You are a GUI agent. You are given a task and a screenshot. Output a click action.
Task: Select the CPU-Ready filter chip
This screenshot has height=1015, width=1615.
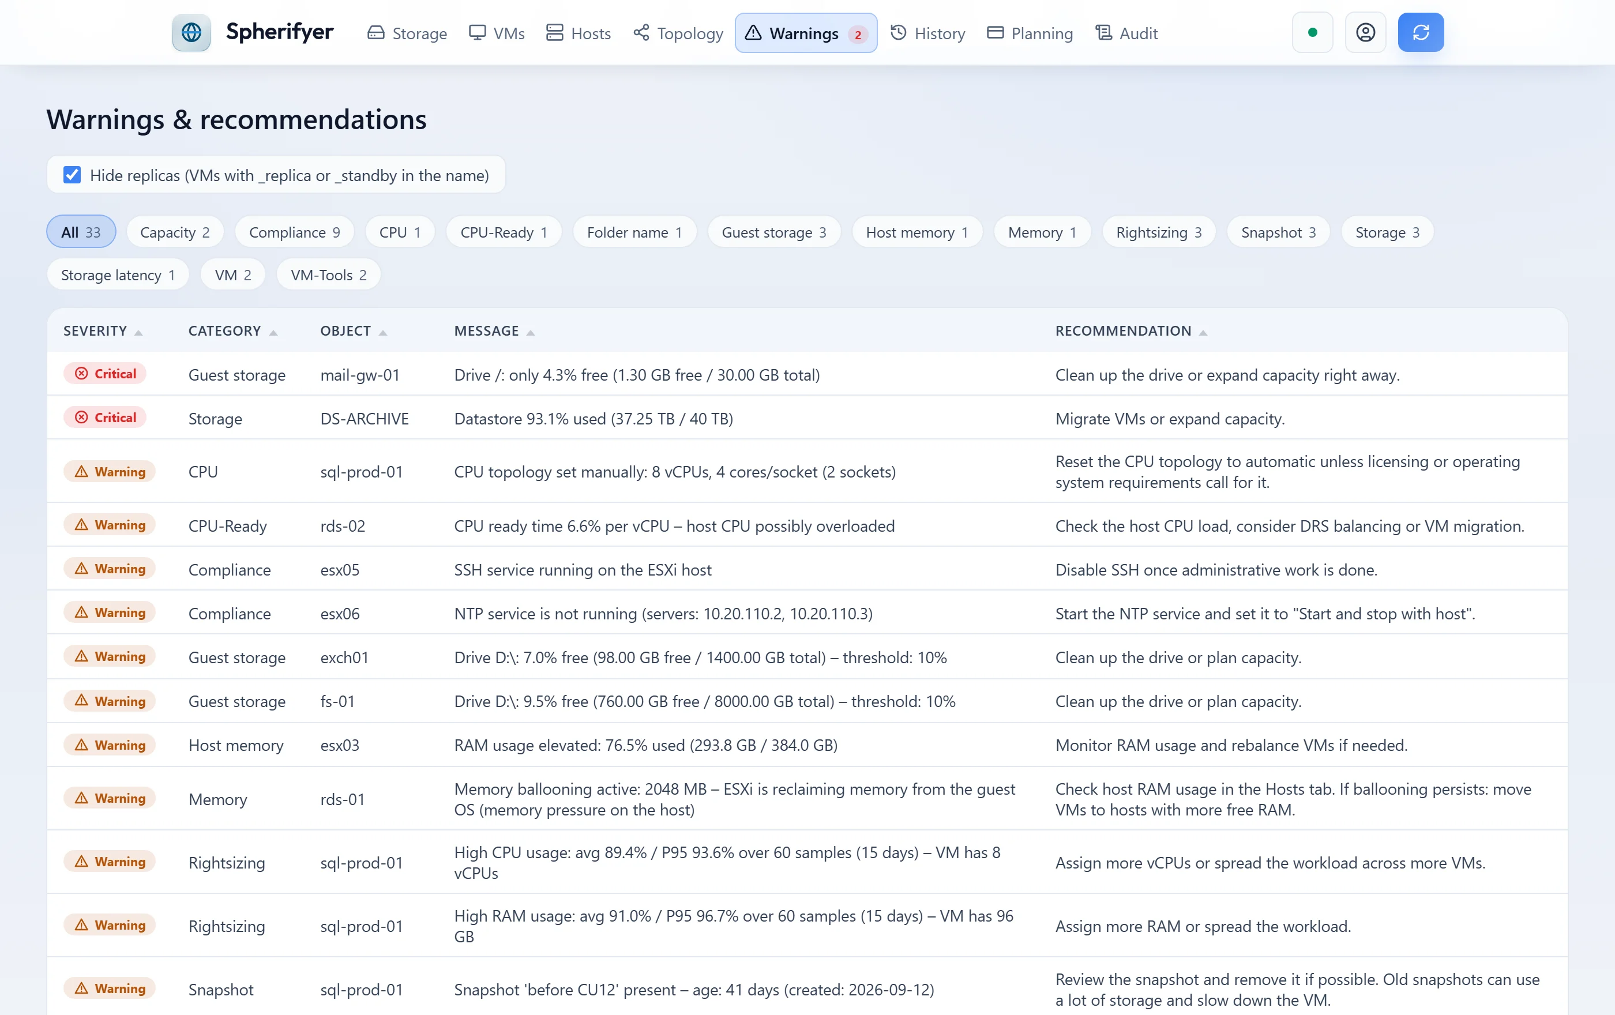coord(504,232)
